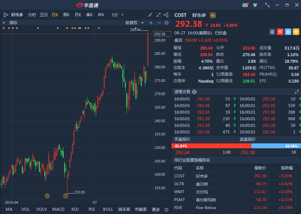Collapse the left sidebar panel
The height and width of the screenshot is (214, 301).
click(6, 15)
